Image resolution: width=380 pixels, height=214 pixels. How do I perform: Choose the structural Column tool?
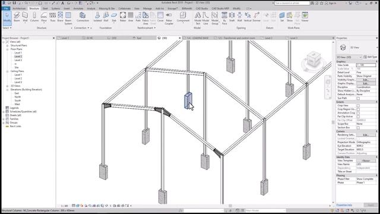coord(34,17)
